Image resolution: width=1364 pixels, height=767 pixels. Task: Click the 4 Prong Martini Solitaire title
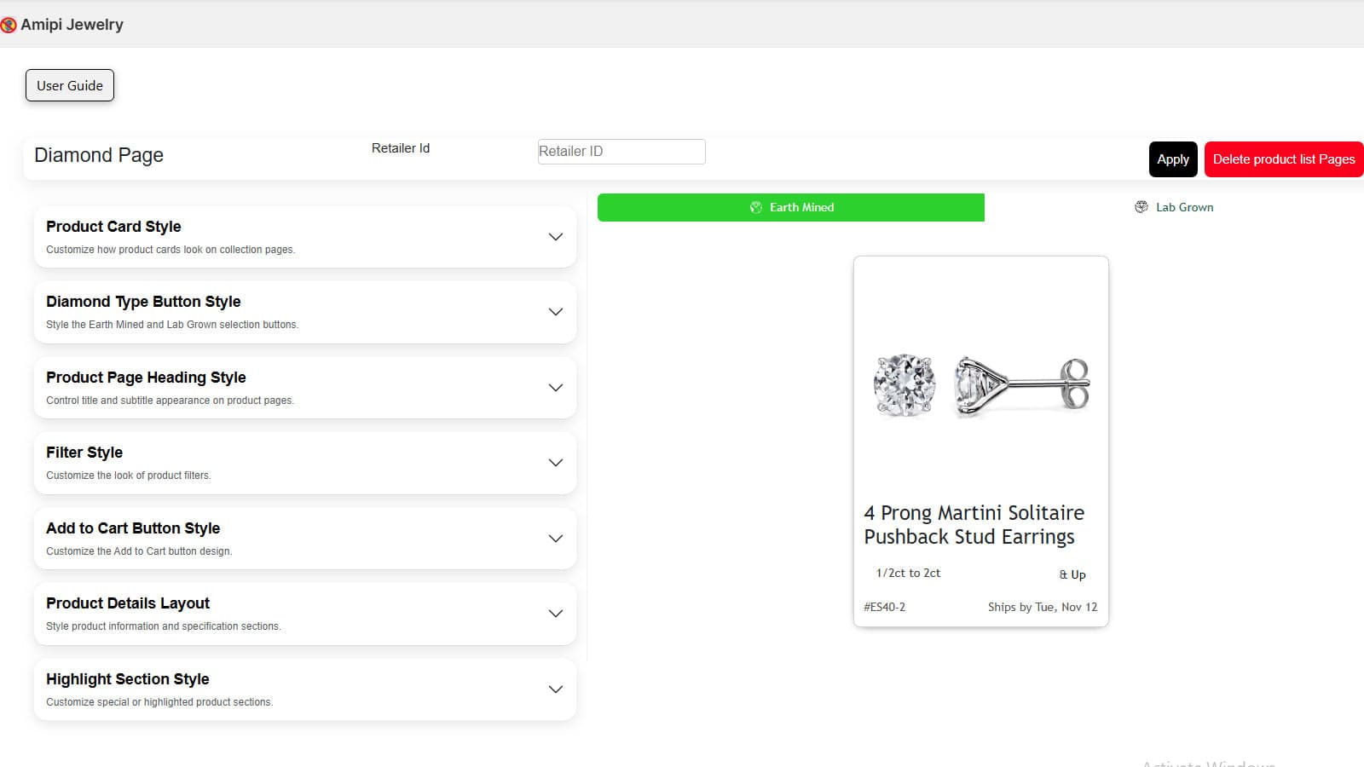pyautogui.click(x=974, y=525)
